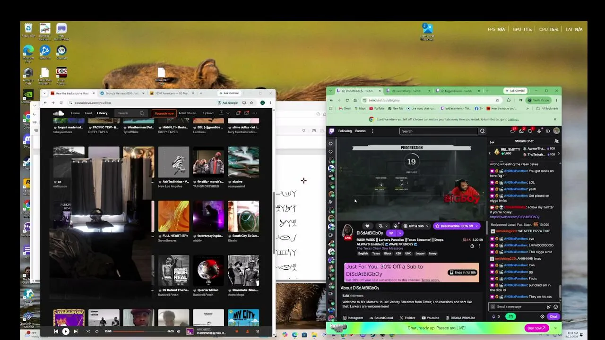Open Twitch whispers icon
The image size is (605, 340).
click(x=530, y=131)
